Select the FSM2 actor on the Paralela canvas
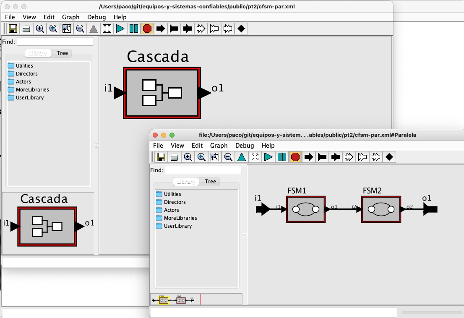The height and width of the screenshot is (318, 464). coord(381,209)
